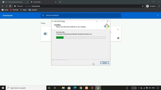
Task: Open the Incognito profile indicator
Action: tap(151, 6)
